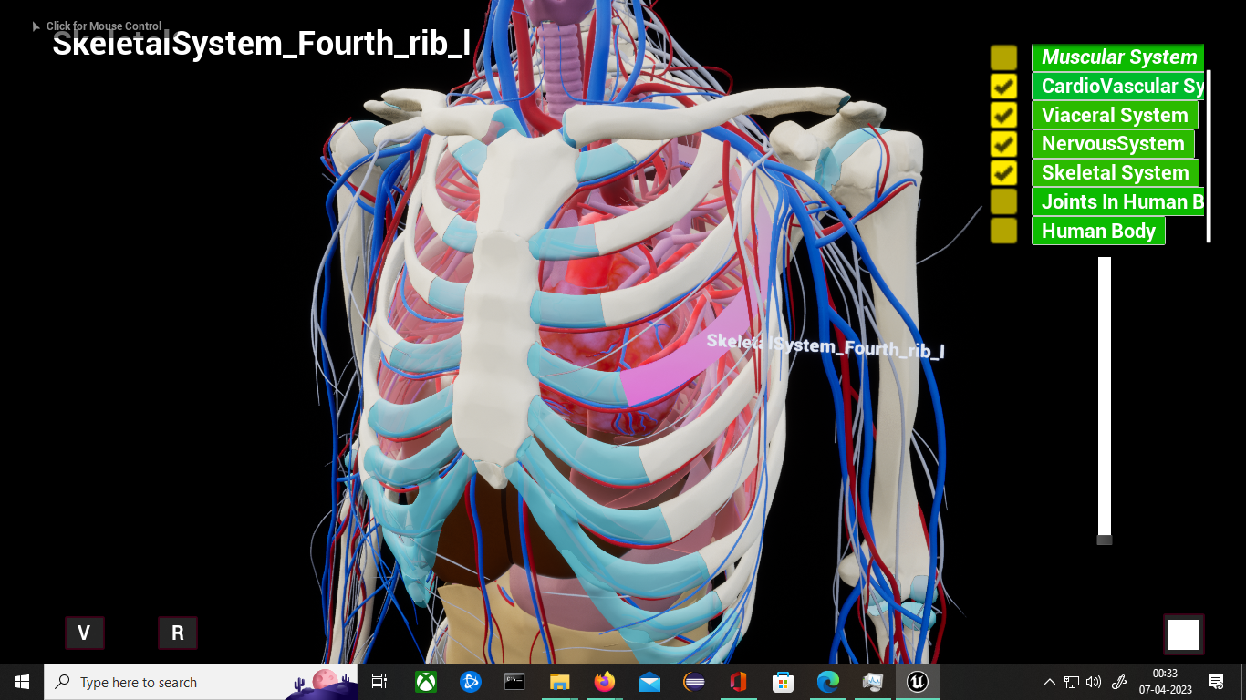This screenshot has height=700, width=1246.
Task: Open the Command Prompt from the taskbar
Action: click(514, 681)
